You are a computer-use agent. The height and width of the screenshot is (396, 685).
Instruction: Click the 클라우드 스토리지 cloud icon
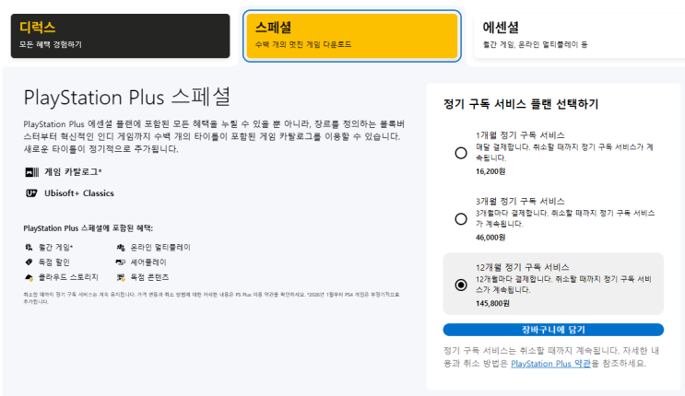[29, 277]
